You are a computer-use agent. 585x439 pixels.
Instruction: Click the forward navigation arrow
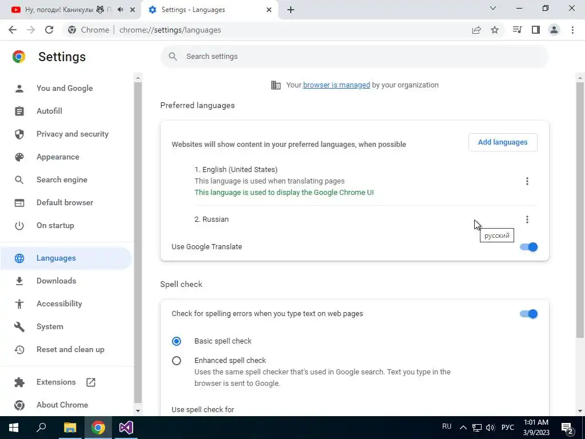tap(31, 30)
